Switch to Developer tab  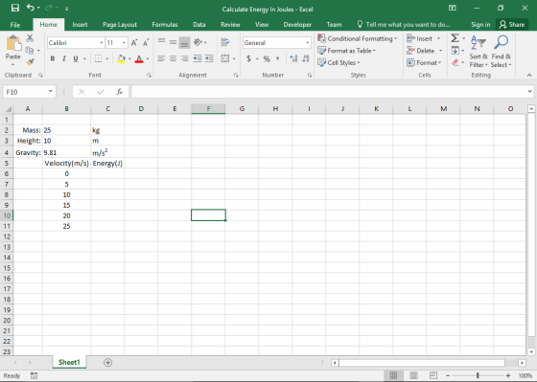tap(297, 25)
